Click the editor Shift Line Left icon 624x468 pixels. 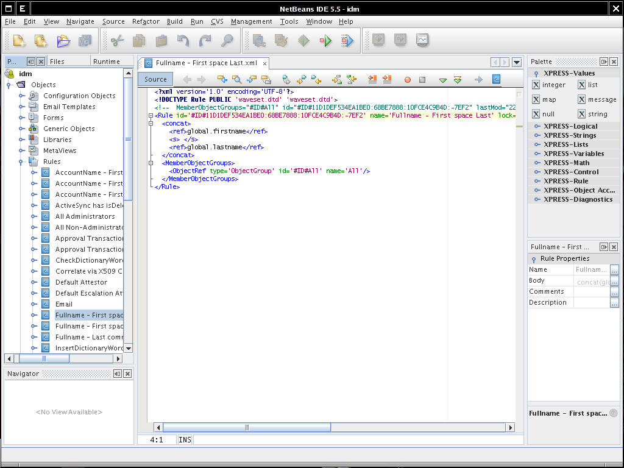click(x=372, y=79)
